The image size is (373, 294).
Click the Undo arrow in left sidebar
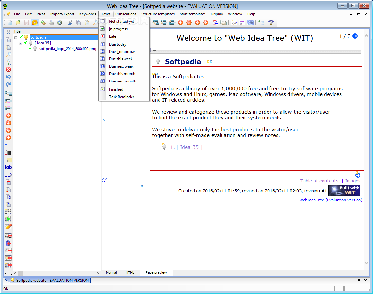tap(8, 77)
